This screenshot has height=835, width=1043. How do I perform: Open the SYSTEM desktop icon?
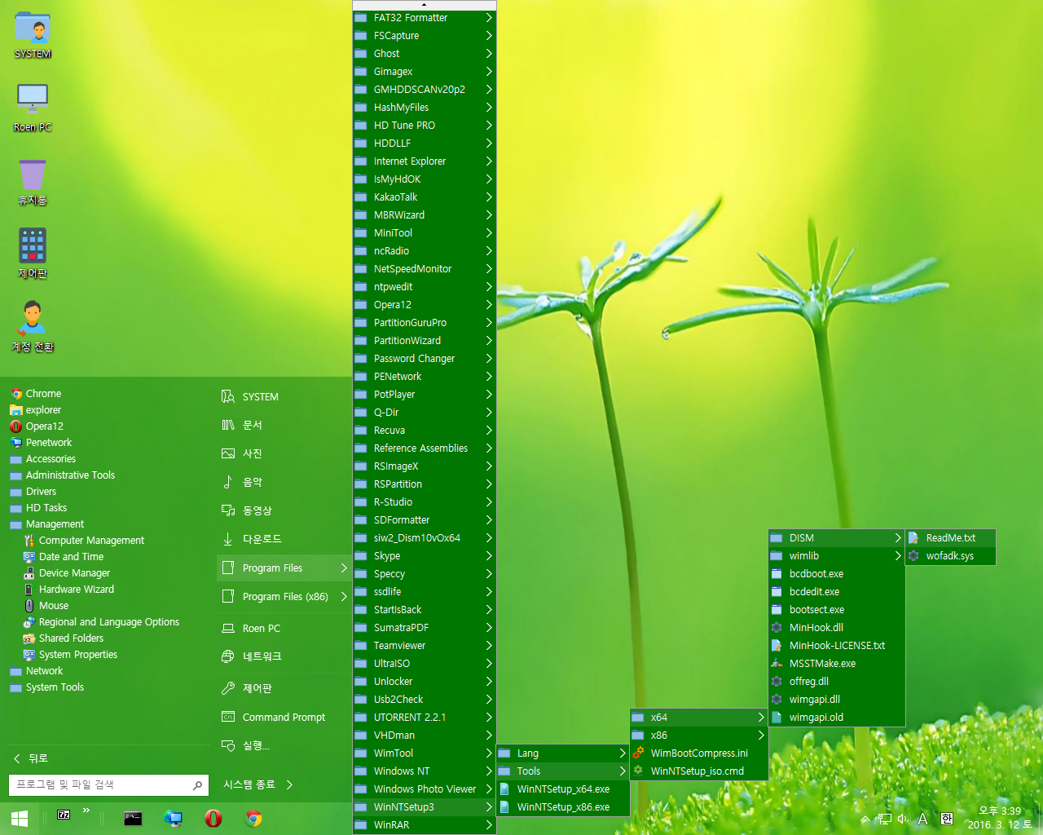point(33,35)
